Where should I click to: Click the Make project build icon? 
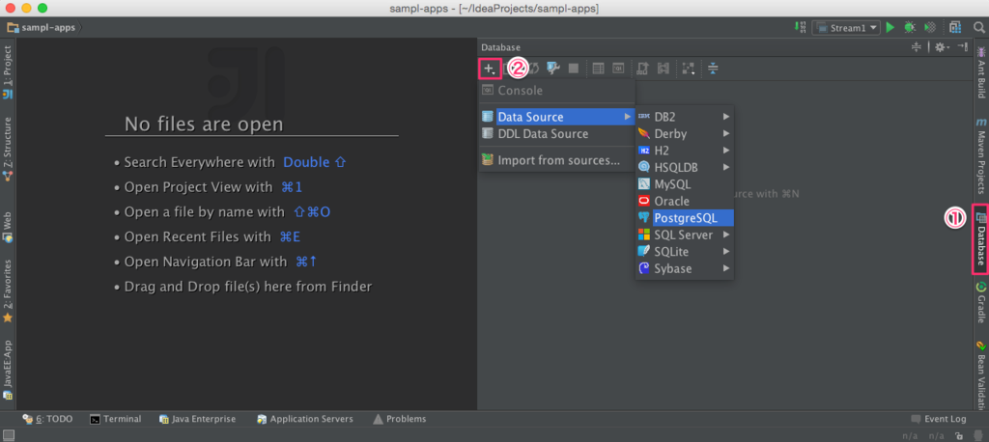pyautogui.click(x=800, y=28)
